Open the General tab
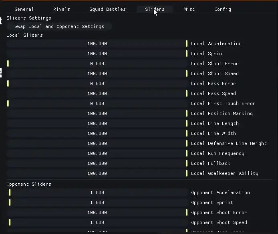This screenshot has height=234, width=278. (x=24, y=9)
